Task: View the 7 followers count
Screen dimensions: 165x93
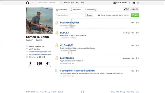Action: click(x=30, y=64)
